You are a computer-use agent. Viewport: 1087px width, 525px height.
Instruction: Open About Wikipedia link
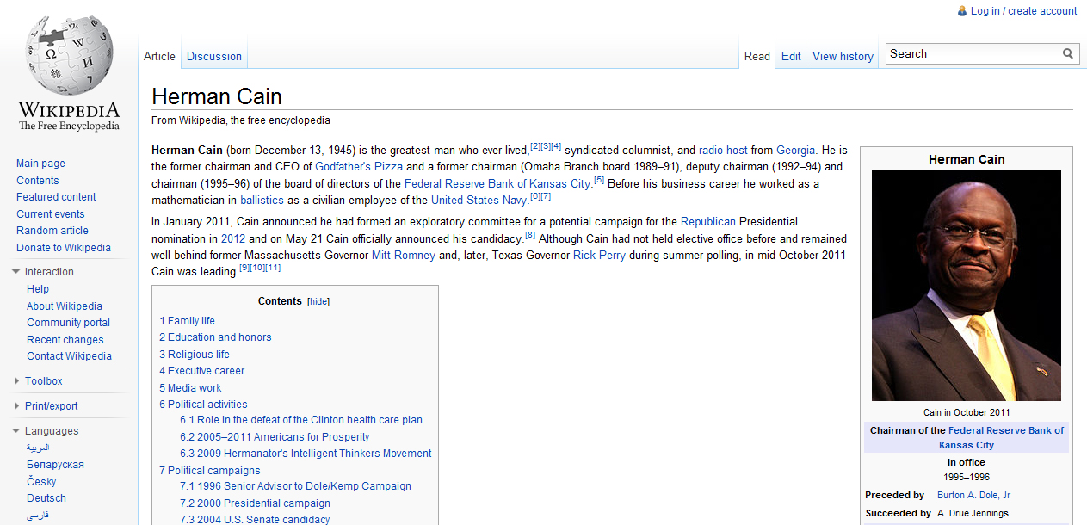[x=65, y=306]
